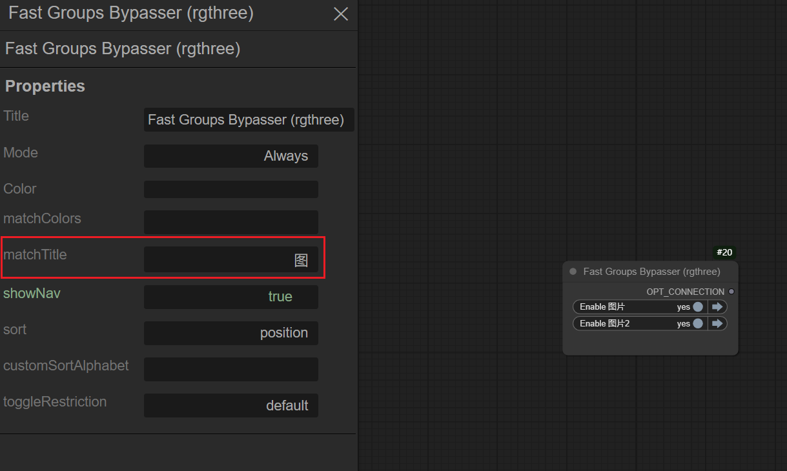Click the Properties section heading
Image resolution: width=787 pixels, height=471 pixels.
[45, 86]
